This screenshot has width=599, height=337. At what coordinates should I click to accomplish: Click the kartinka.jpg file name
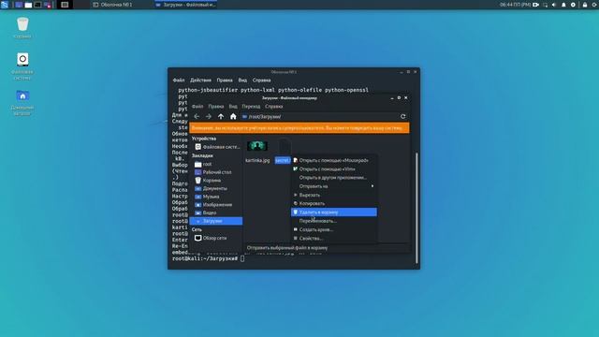(258, 160)
